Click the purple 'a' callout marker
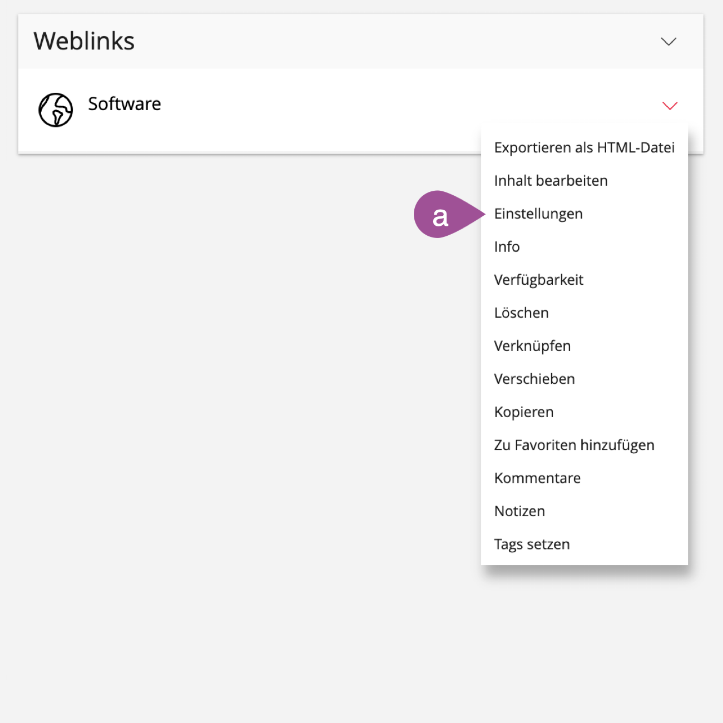The image size is (723, 723). coord(440,215)
